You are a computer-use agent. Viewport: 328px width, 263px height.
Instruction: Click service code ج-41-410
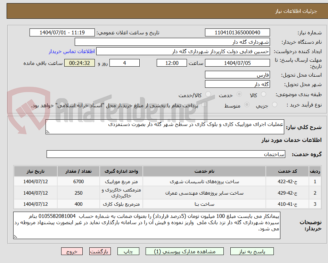(x=287, y=204)
